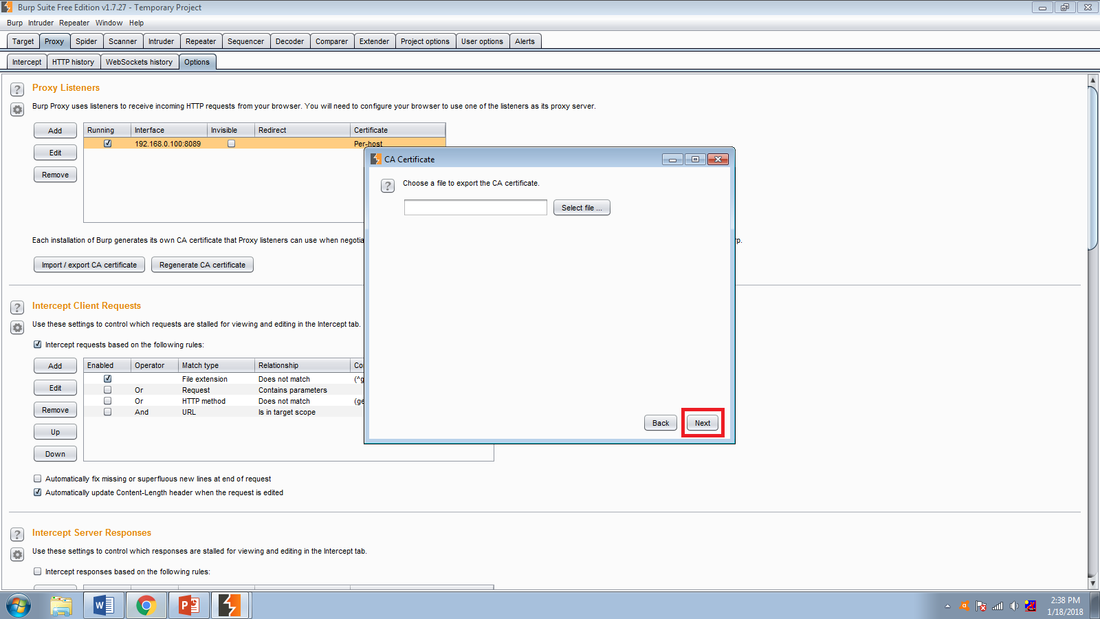The image size is (1100, 619).
Task: Open the Window menu
Action: [x=109, y=23]
